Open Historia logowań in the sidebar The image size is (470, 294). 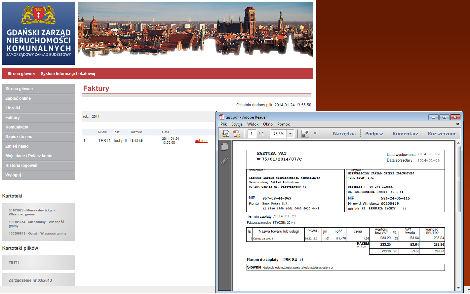(x=39, y=165)
